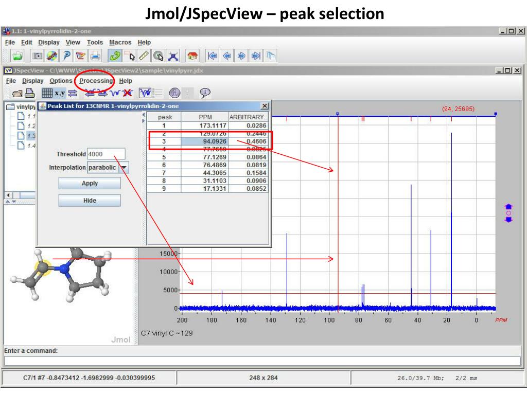Open the Jmol Help menu
Screen dimensions: 527x395
144,42
